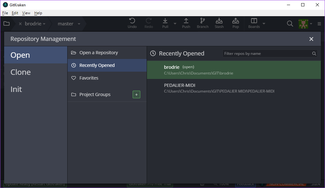Click the user profile avatar
The width and height of the screenshot is (325, 188).
303,24
